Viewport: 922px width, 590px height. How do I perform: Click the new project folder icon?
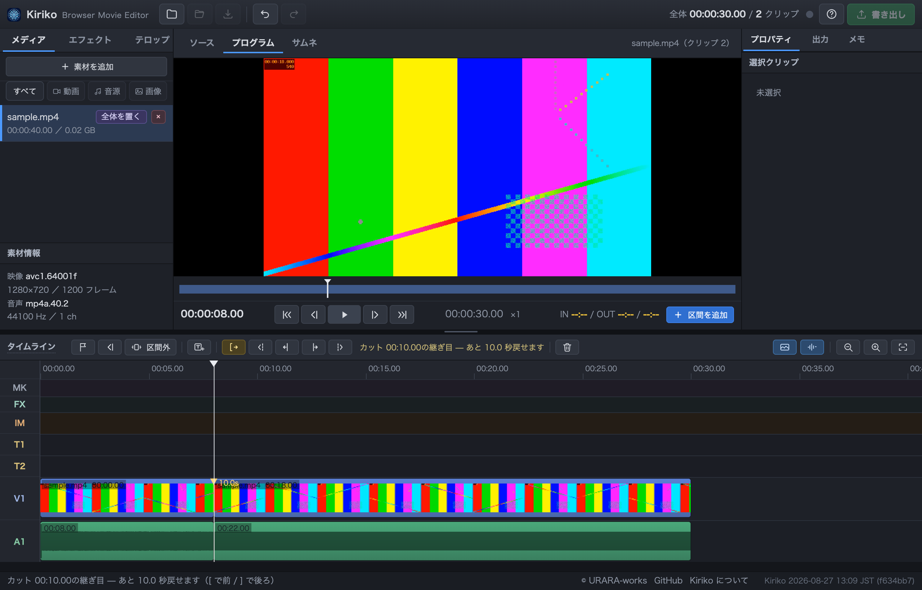(171, 14)
